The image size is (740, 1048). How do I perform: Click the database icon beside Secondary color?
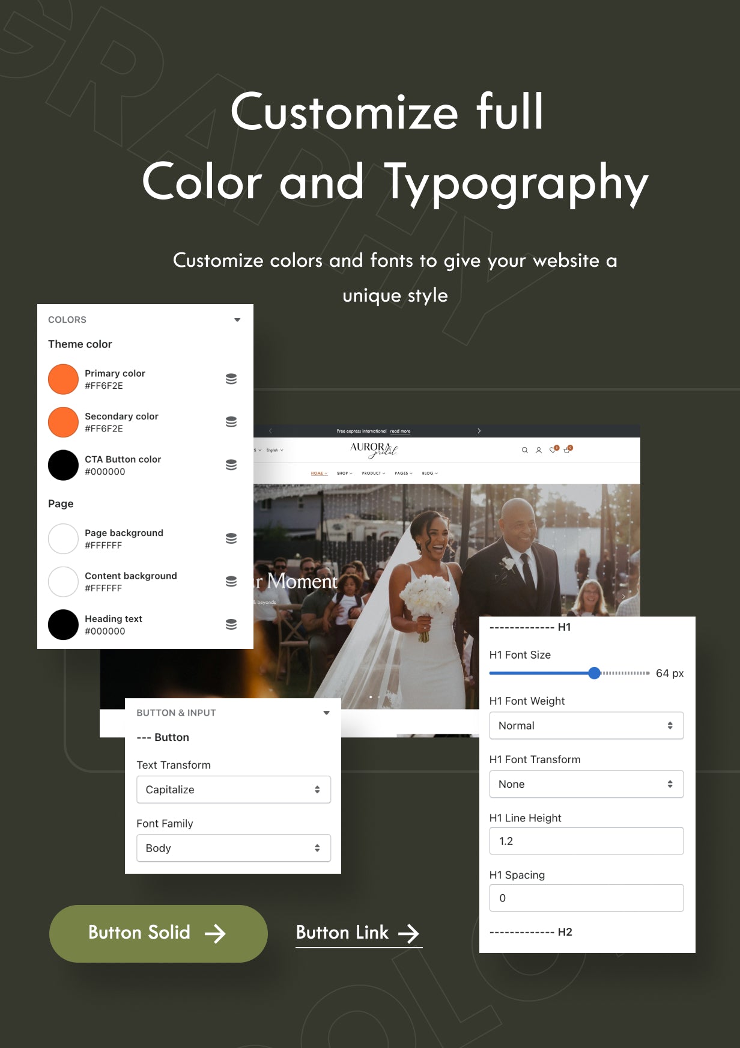point(231,422)
